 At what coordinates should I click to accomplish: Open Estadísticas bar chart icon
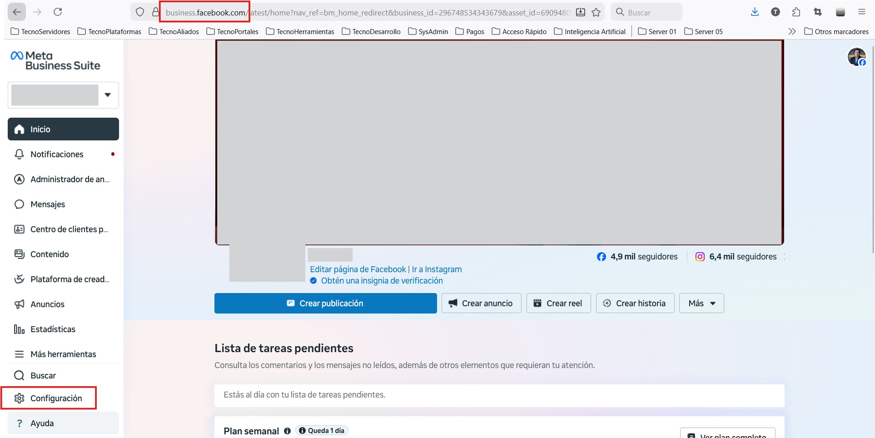coord(19,329)
